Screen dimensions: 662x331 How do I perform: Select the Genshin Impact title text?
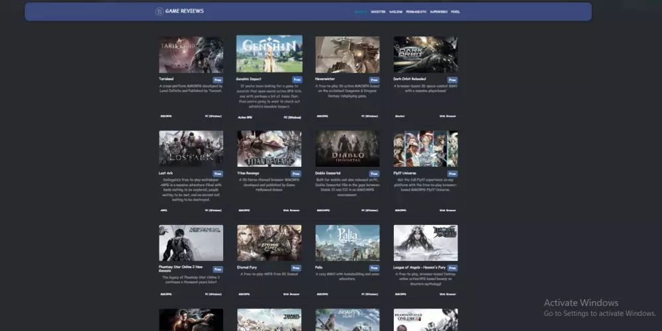point(249,79)
